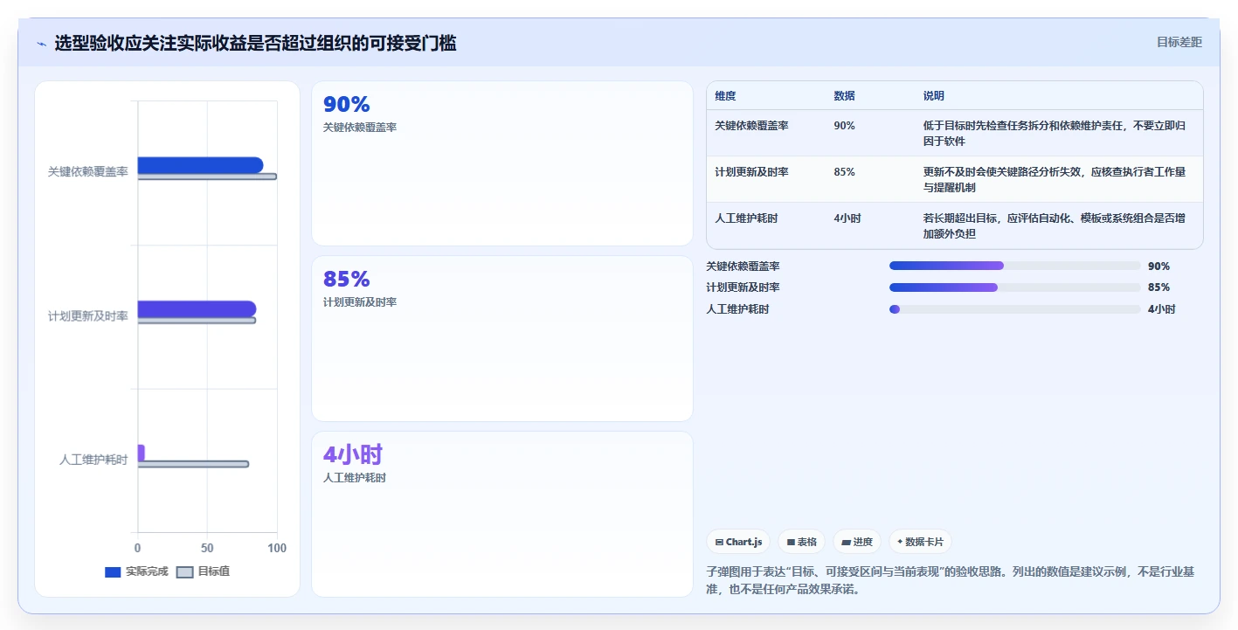Click the 关键依赖覆盖率 table row cell
The image size is (1238, 630).
point(751,126)
